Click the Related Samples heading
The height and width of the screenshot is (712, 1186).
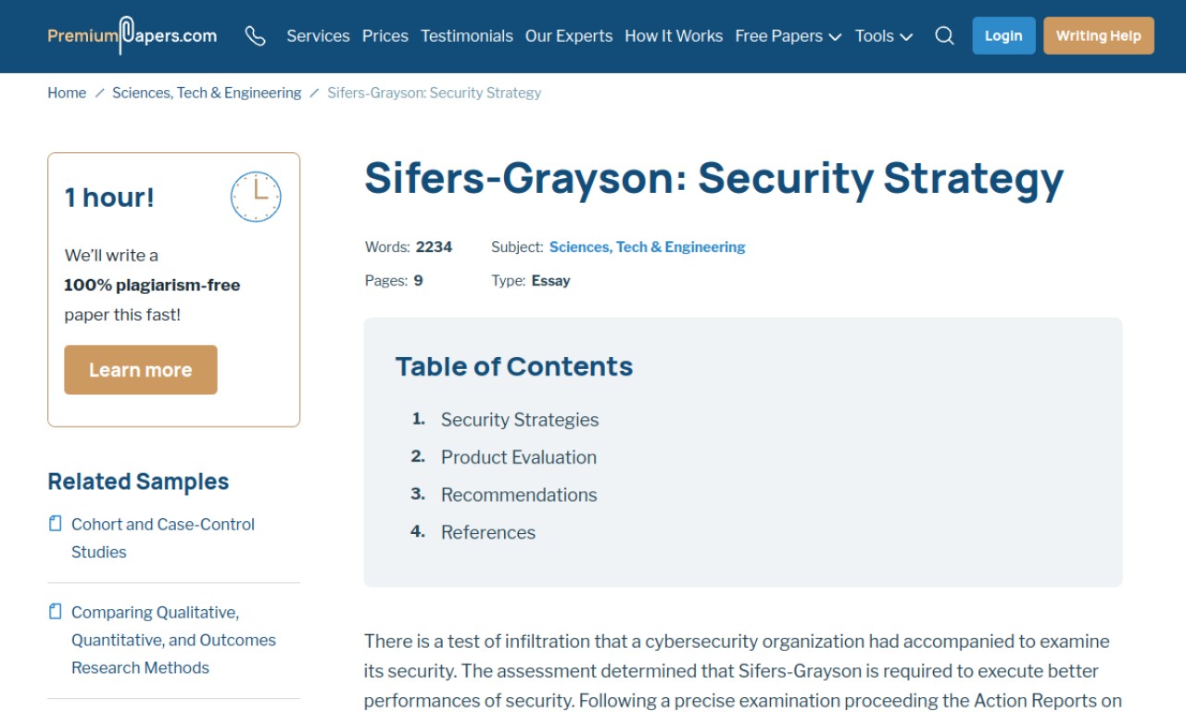[138, 481]
